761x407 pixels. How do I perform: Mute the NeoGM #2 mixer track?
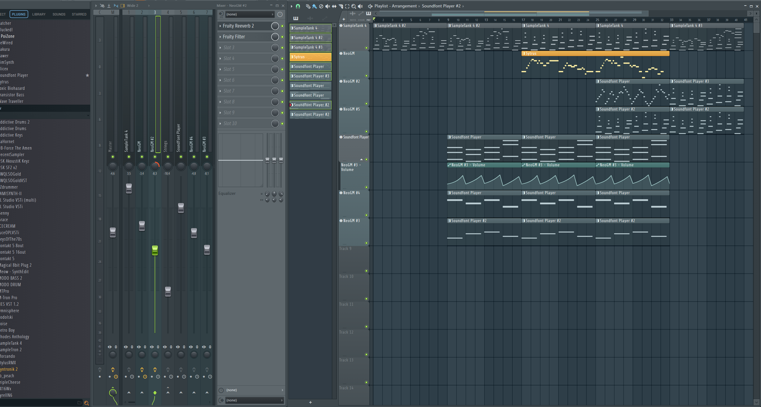click(155, 157)
